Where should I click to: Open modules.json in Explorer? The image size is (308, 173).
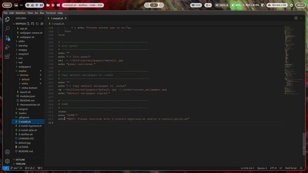pyautogui.click(x=27, y=96)
